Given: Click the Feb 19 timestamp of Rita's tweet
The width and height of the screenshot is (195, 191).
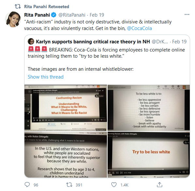Looking at the screenshot, I should pyautogui.click(x=97, y=15).
